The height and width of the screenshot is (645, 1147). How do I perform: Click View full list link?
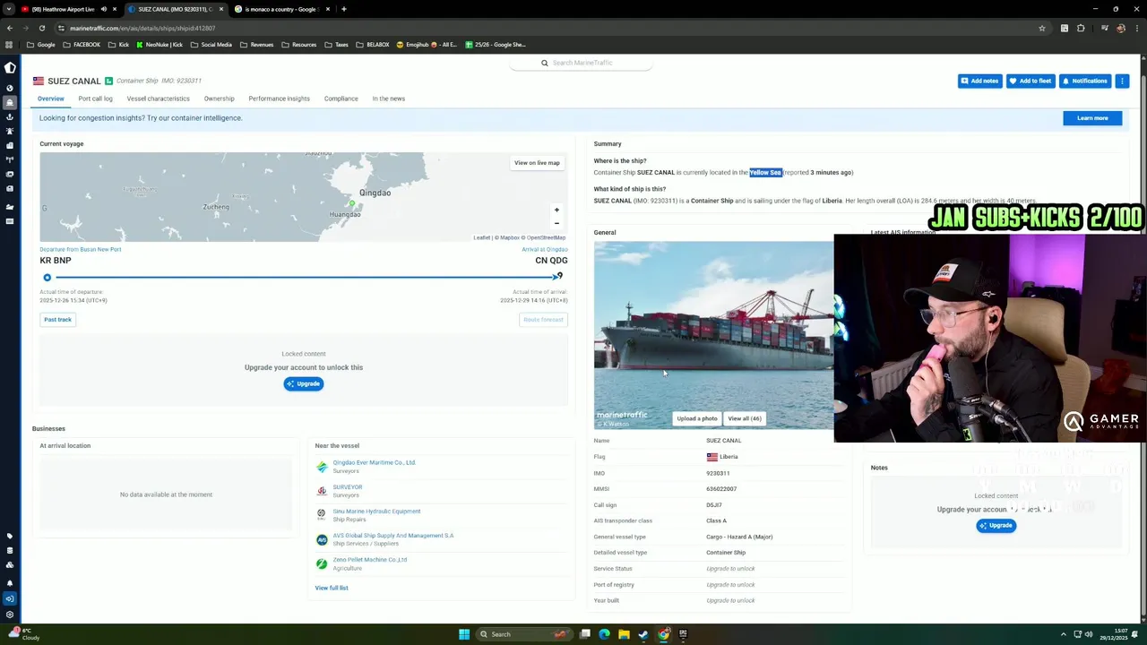coord(332,588)
